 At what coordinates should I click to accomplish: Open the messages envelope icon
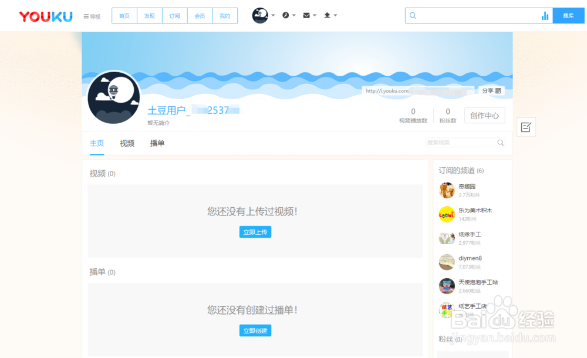pos(306,15)
